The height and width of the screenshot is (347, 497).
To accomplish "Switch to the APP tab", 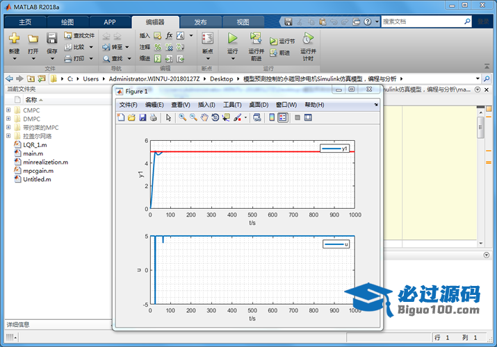I will (x=110, y=22).
